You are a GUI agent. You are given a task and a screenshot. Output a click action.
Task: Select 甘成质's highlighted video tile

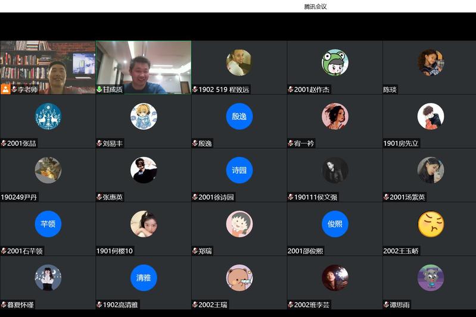click(144, 65)
